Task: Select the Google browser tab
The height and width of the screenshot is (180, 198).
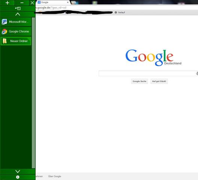Action: click(53, 2)
